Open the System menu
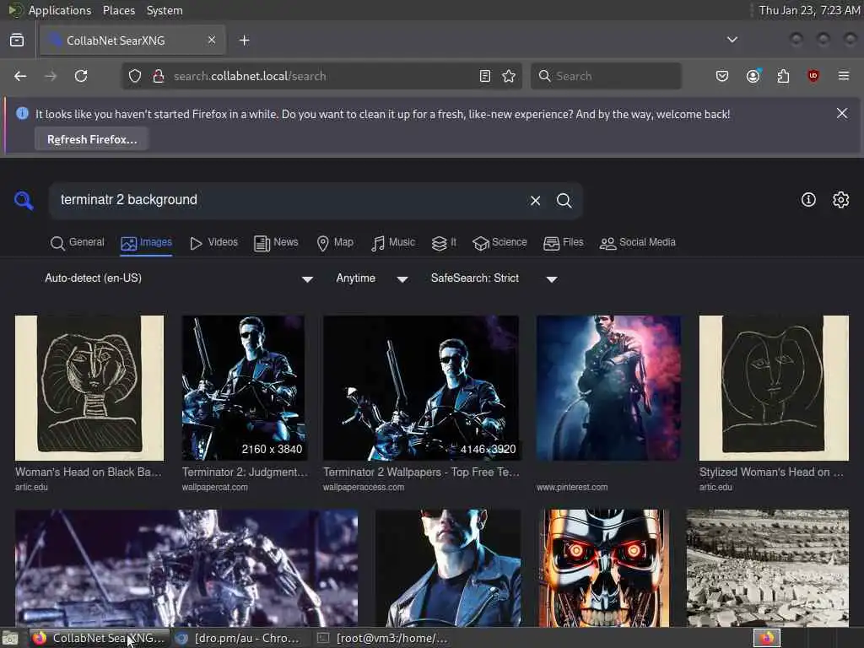864x648 pixels. [165, 10]
